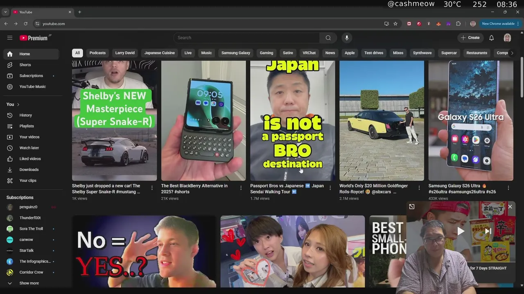Bookmark this page with star icon
The image size is (524, 294).
pyautogui.click(x=395, y=24)
